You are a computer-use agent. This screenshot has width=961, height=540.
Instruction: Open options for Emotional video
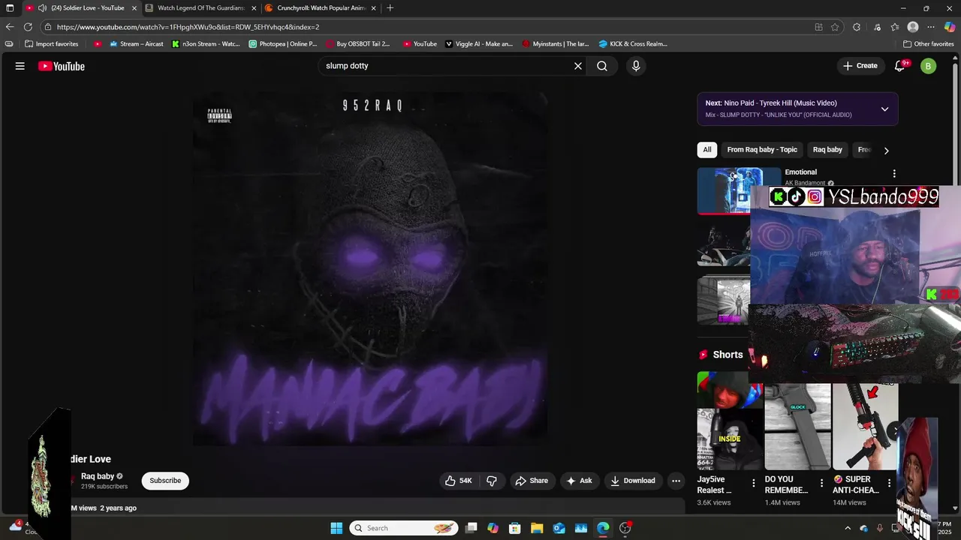[894, 173]
